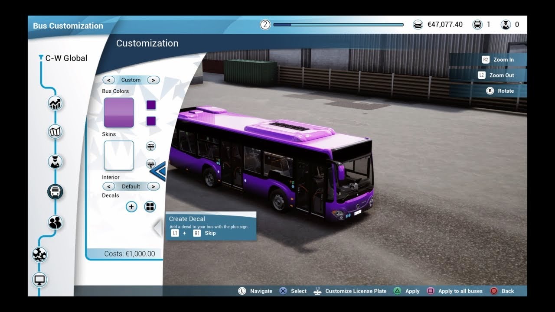Open the drivers sidebar icon
This screenshot has width=555, height=312.
click(x=55, y=162)
